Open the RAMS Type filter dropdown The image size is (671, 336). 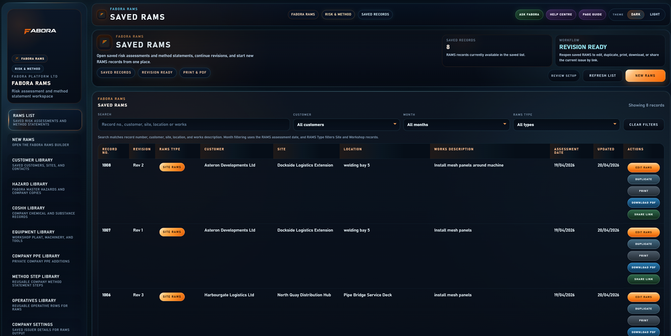pos(566,125)
